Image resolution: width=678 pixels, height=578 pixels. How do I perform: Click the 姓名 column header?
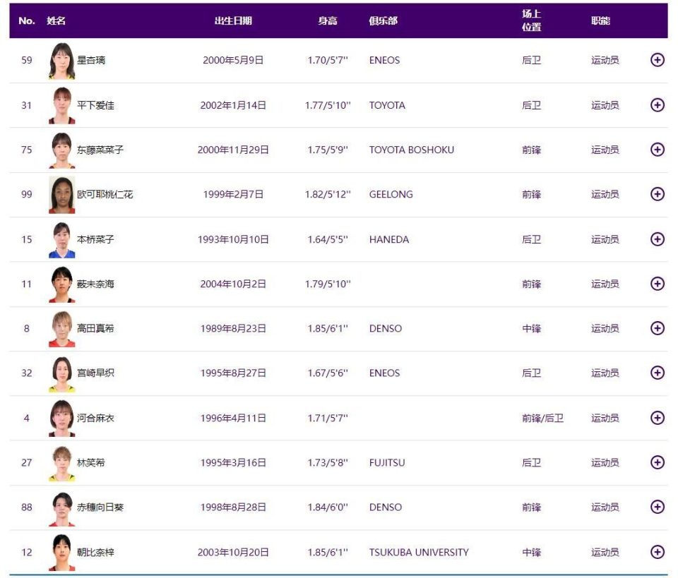point(56,20)
